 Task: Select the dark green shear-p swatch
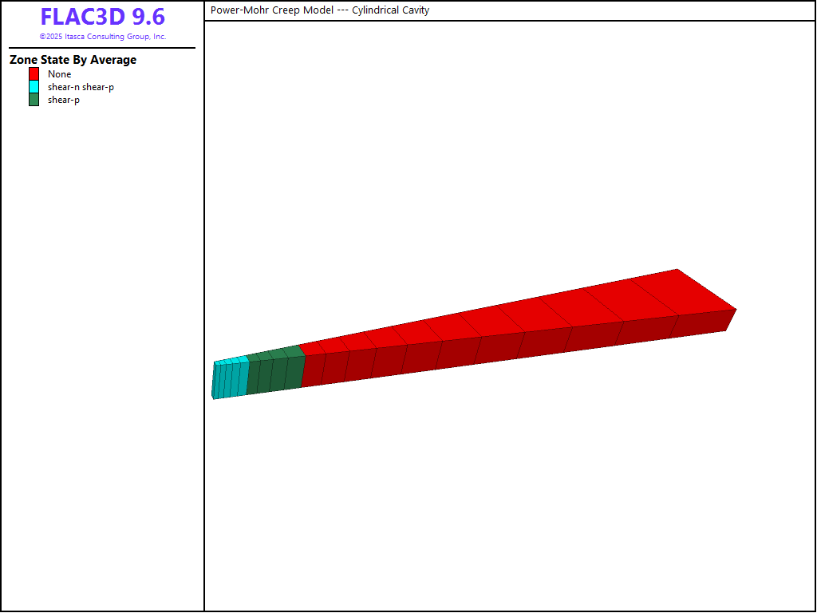click(34, 100)
